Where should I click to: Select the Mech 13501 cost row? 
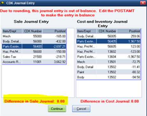click(108, 62)
